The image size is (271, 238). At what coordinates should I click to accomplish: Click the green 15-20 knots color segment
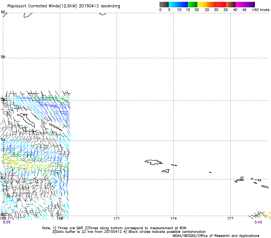pos(193,4)
